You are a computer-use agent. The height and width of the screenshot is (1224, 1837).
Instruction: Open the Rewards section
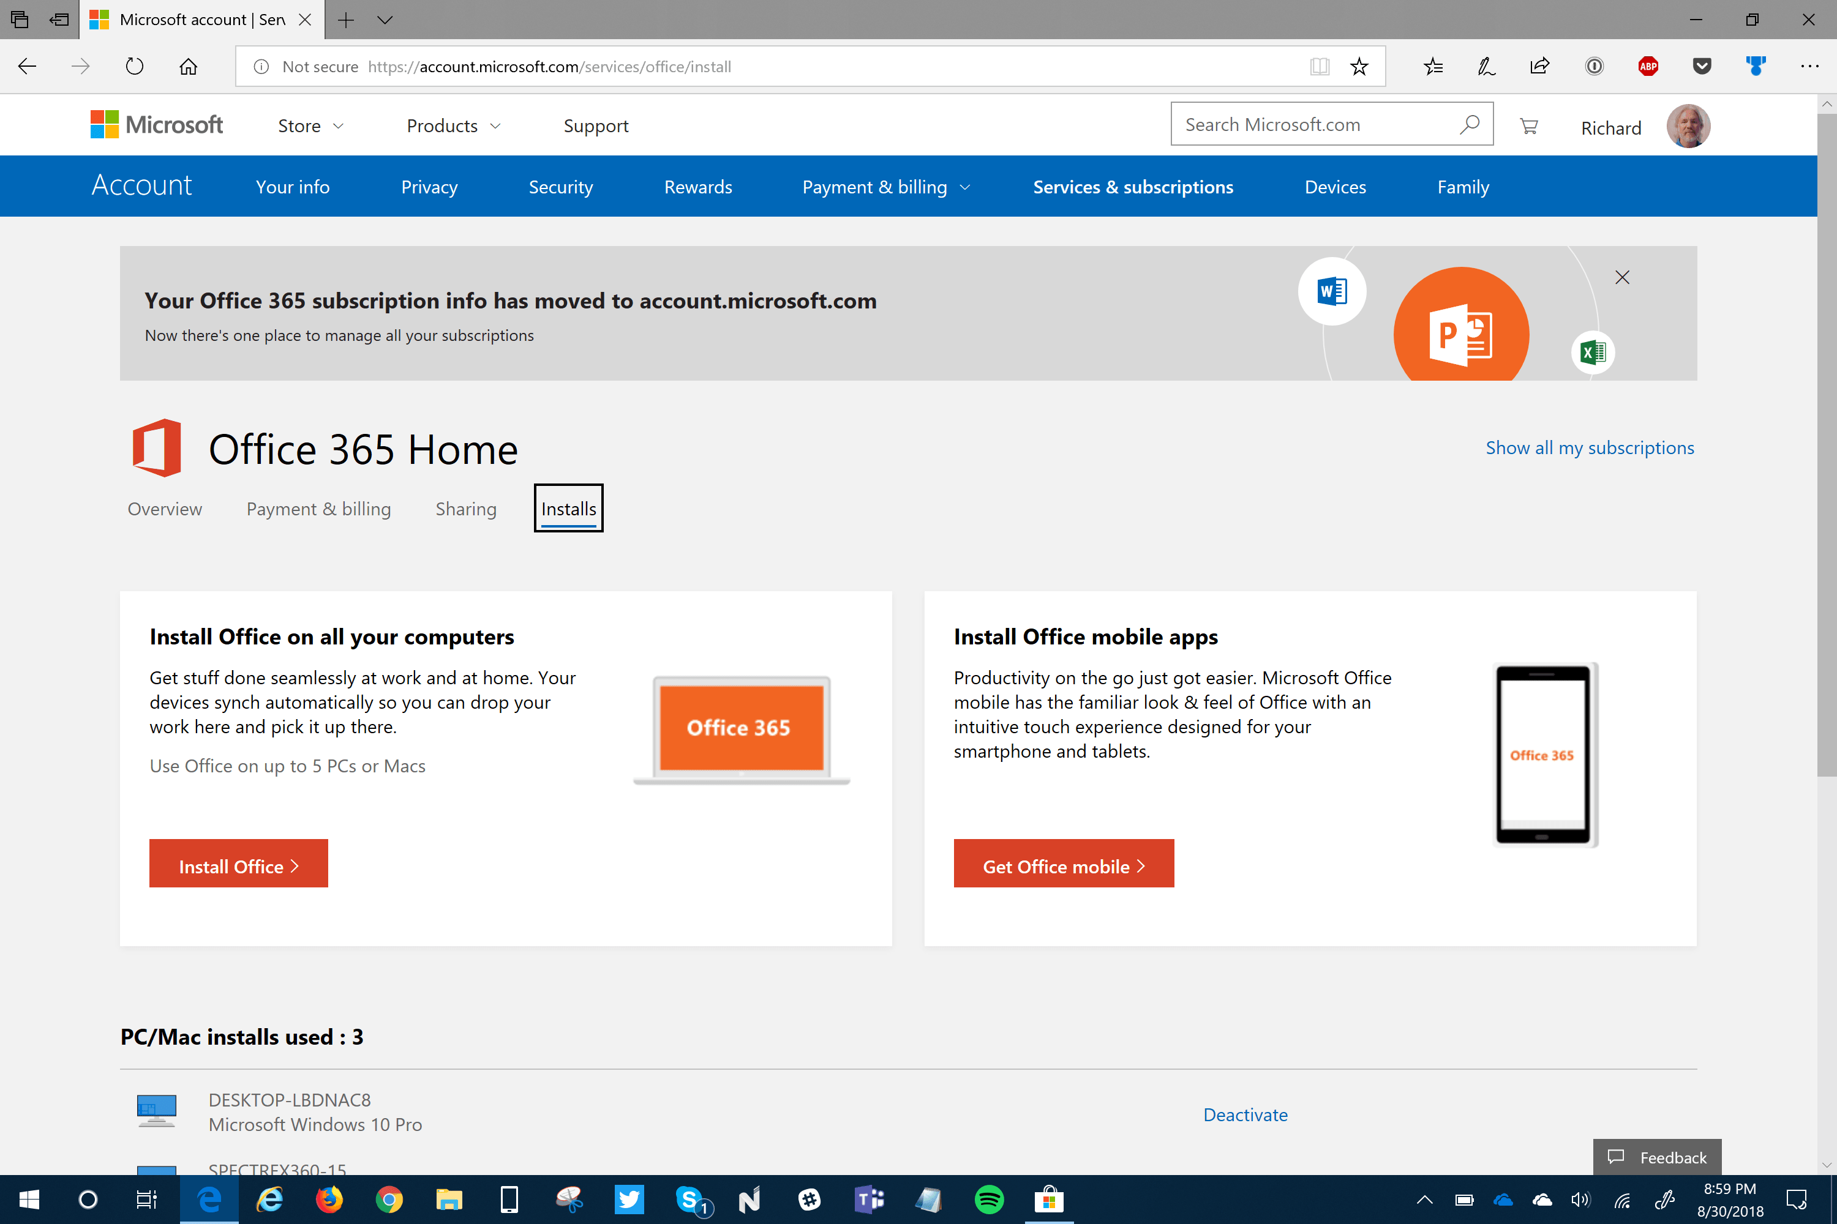[x=698, y=187]
